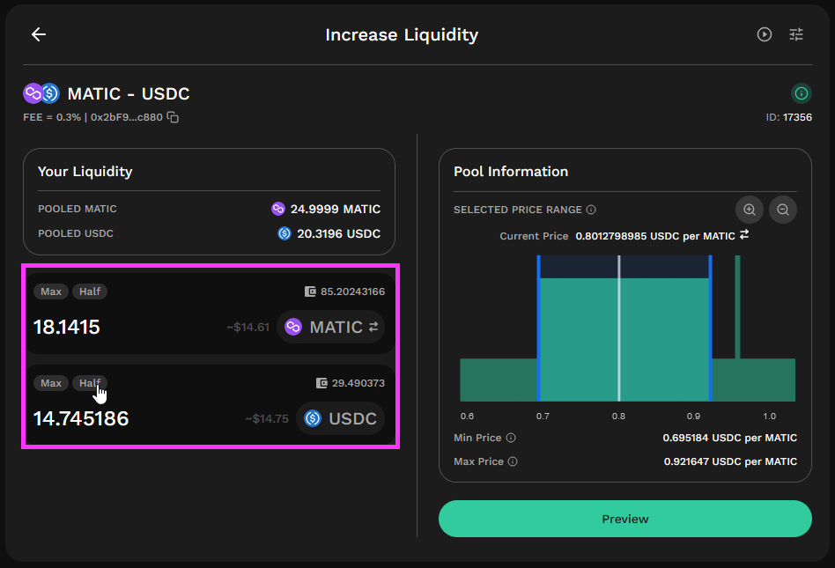Switch the MATIC token selector
This screenshot has width=835, height=568.
[x=330, y=327]
